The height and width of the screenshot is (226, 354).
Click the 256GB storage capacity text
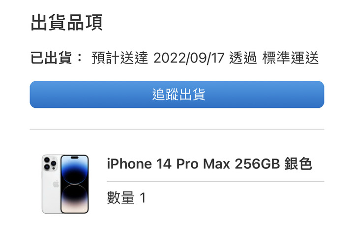pos(257,164)
